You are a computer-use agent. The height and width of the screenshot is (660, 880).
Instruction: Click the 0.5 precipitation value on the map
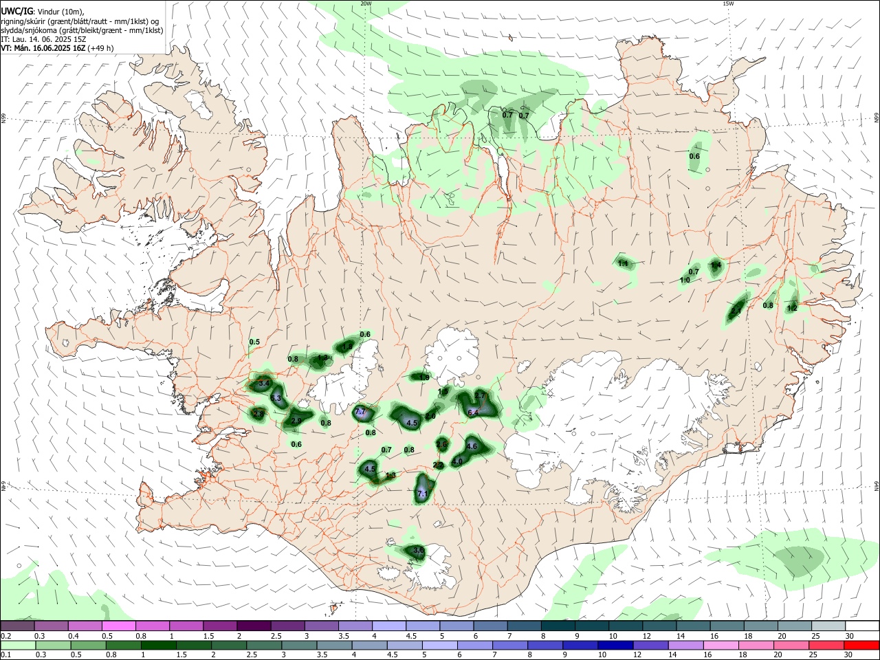click(x=254, y=342)
